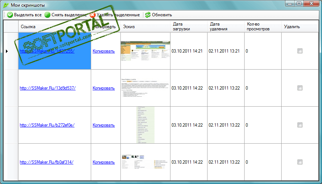Select row header of 13d9d537 row

[x=11, y=88]
